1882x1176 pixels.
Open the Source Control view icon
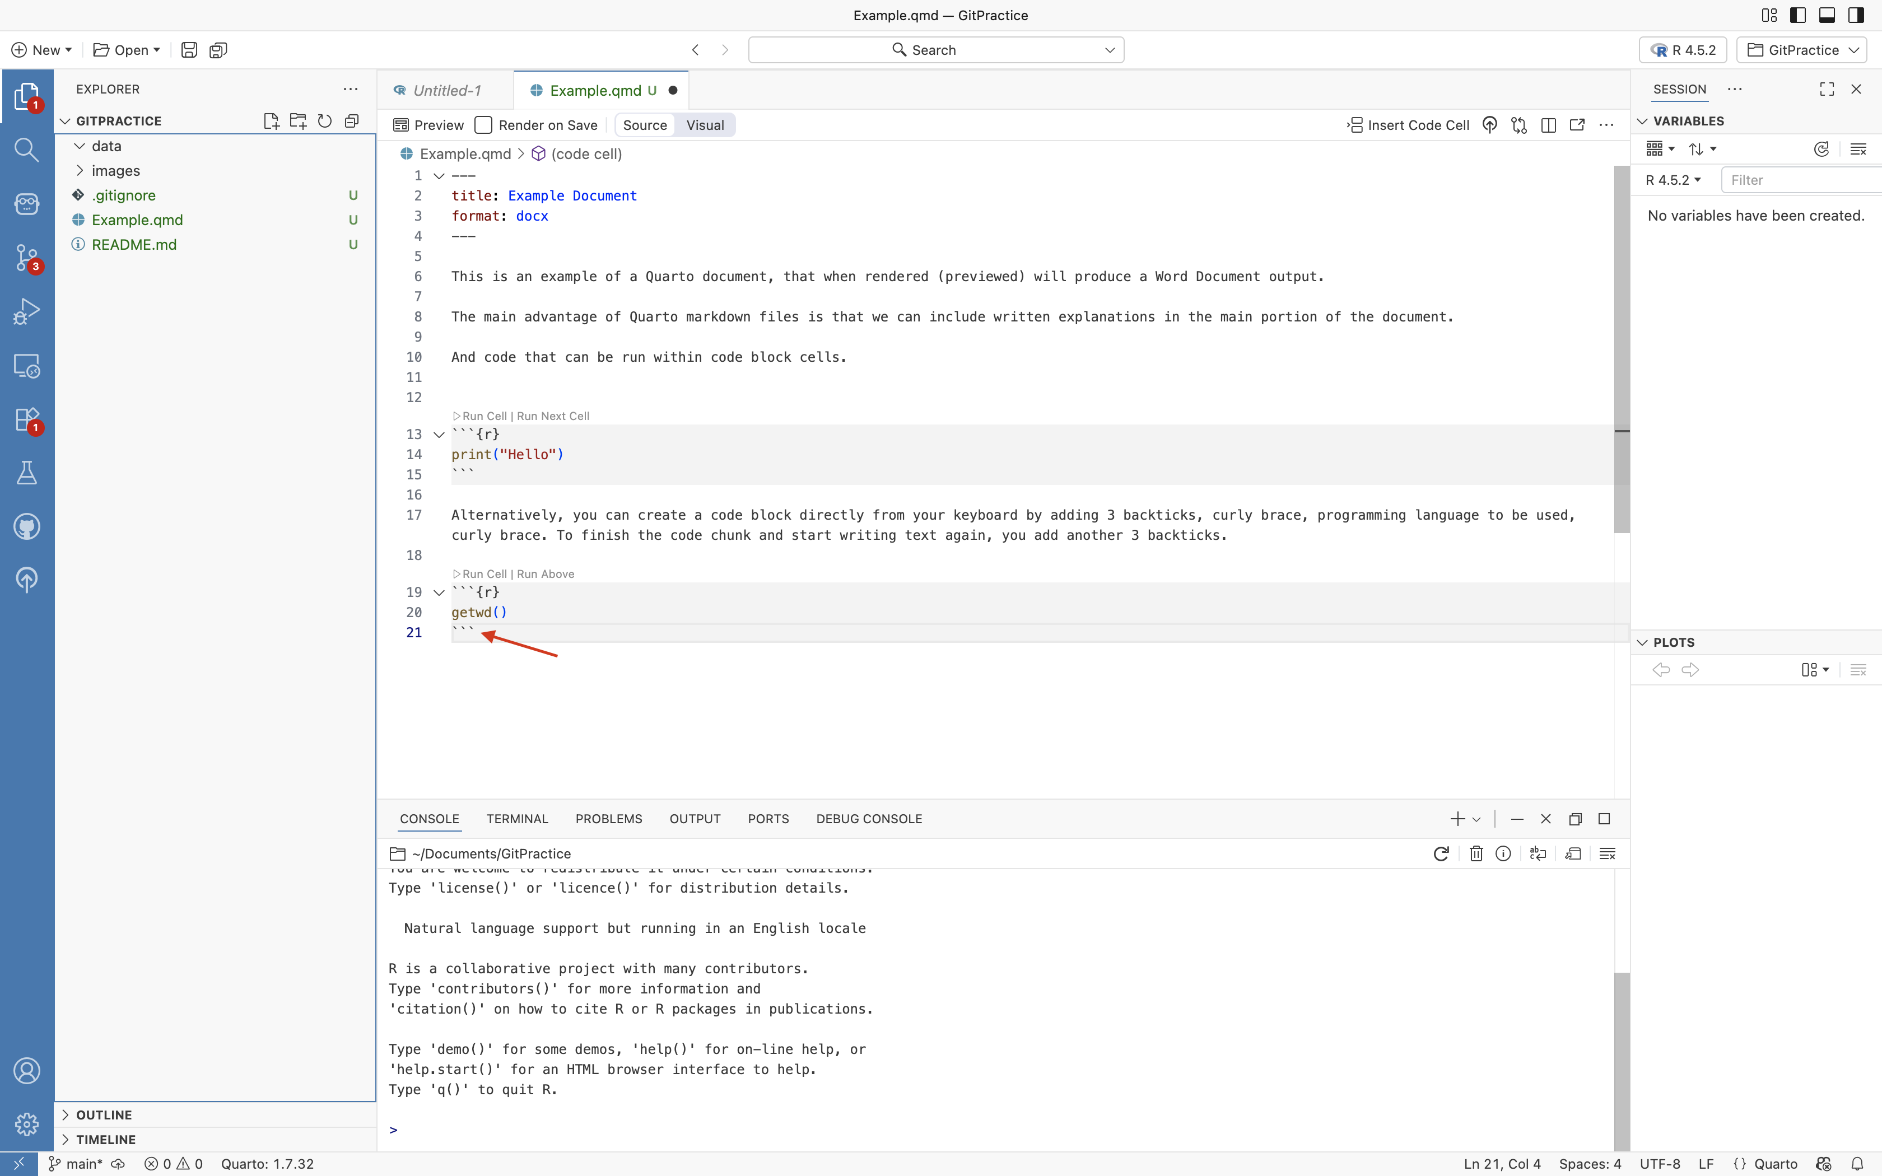pos(26,256)
